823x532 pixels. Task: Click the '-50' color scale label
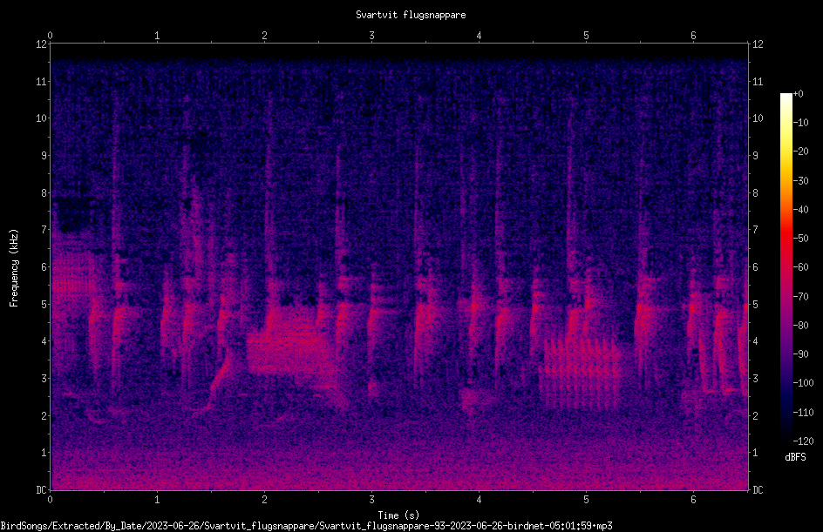801,239
